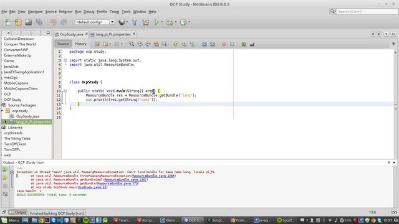The height and width of the screenshot is (224, 399).
Task: Open the Tools menu
Action: [x=126, y=12]
